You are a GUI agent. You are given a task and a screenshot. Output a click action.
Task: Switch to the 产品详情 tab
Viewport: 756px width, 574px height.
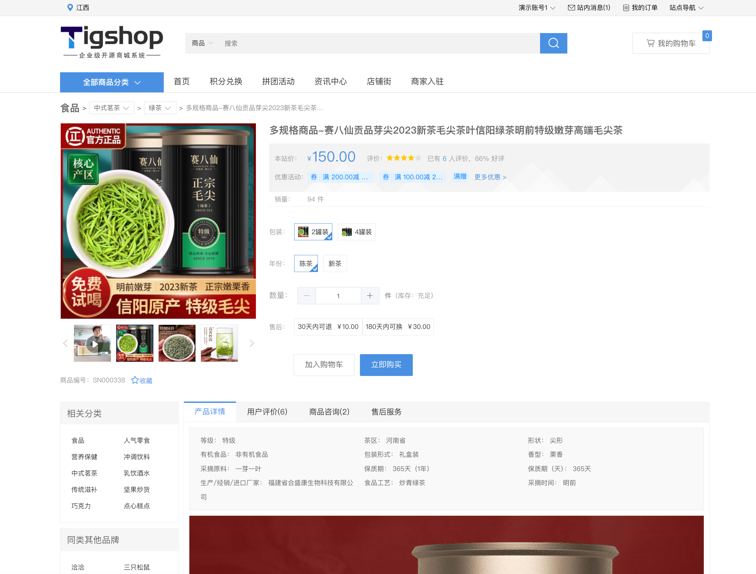pos(209,411)
